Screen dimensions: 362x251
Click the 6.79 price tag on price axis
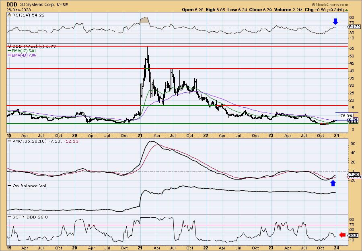353,120
